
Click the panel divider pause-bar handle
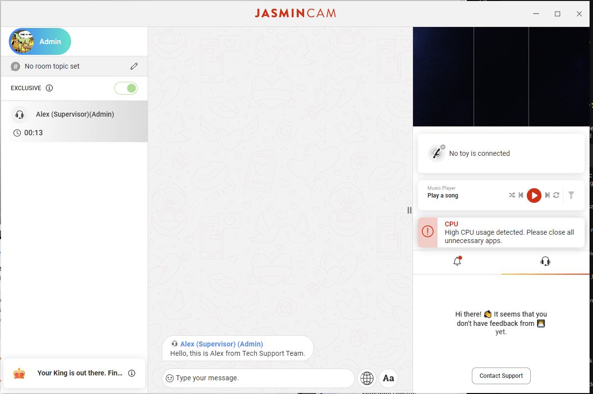click(x=410, y=210)
